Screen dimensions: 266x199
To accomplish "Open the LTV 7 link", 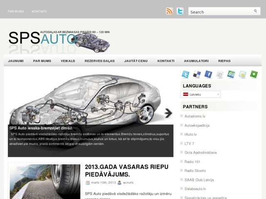I will (190, 144).
